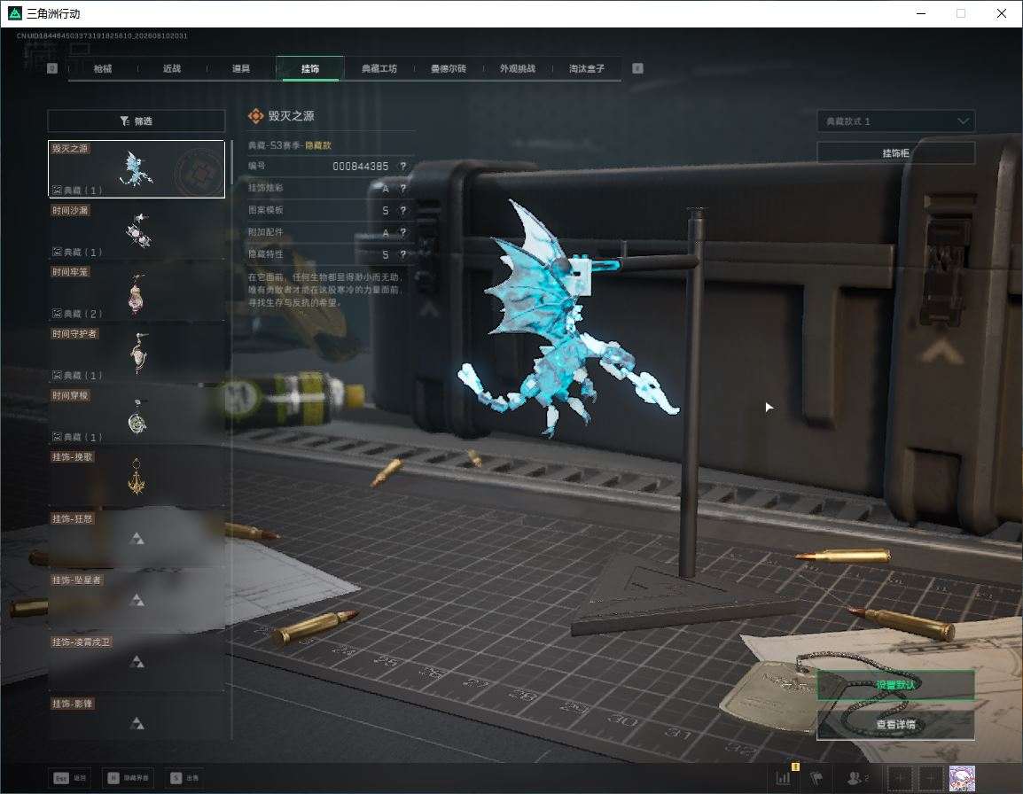Select the 毁灭之源 charm thumbnail
The image size is (1023, 794).
137,169
